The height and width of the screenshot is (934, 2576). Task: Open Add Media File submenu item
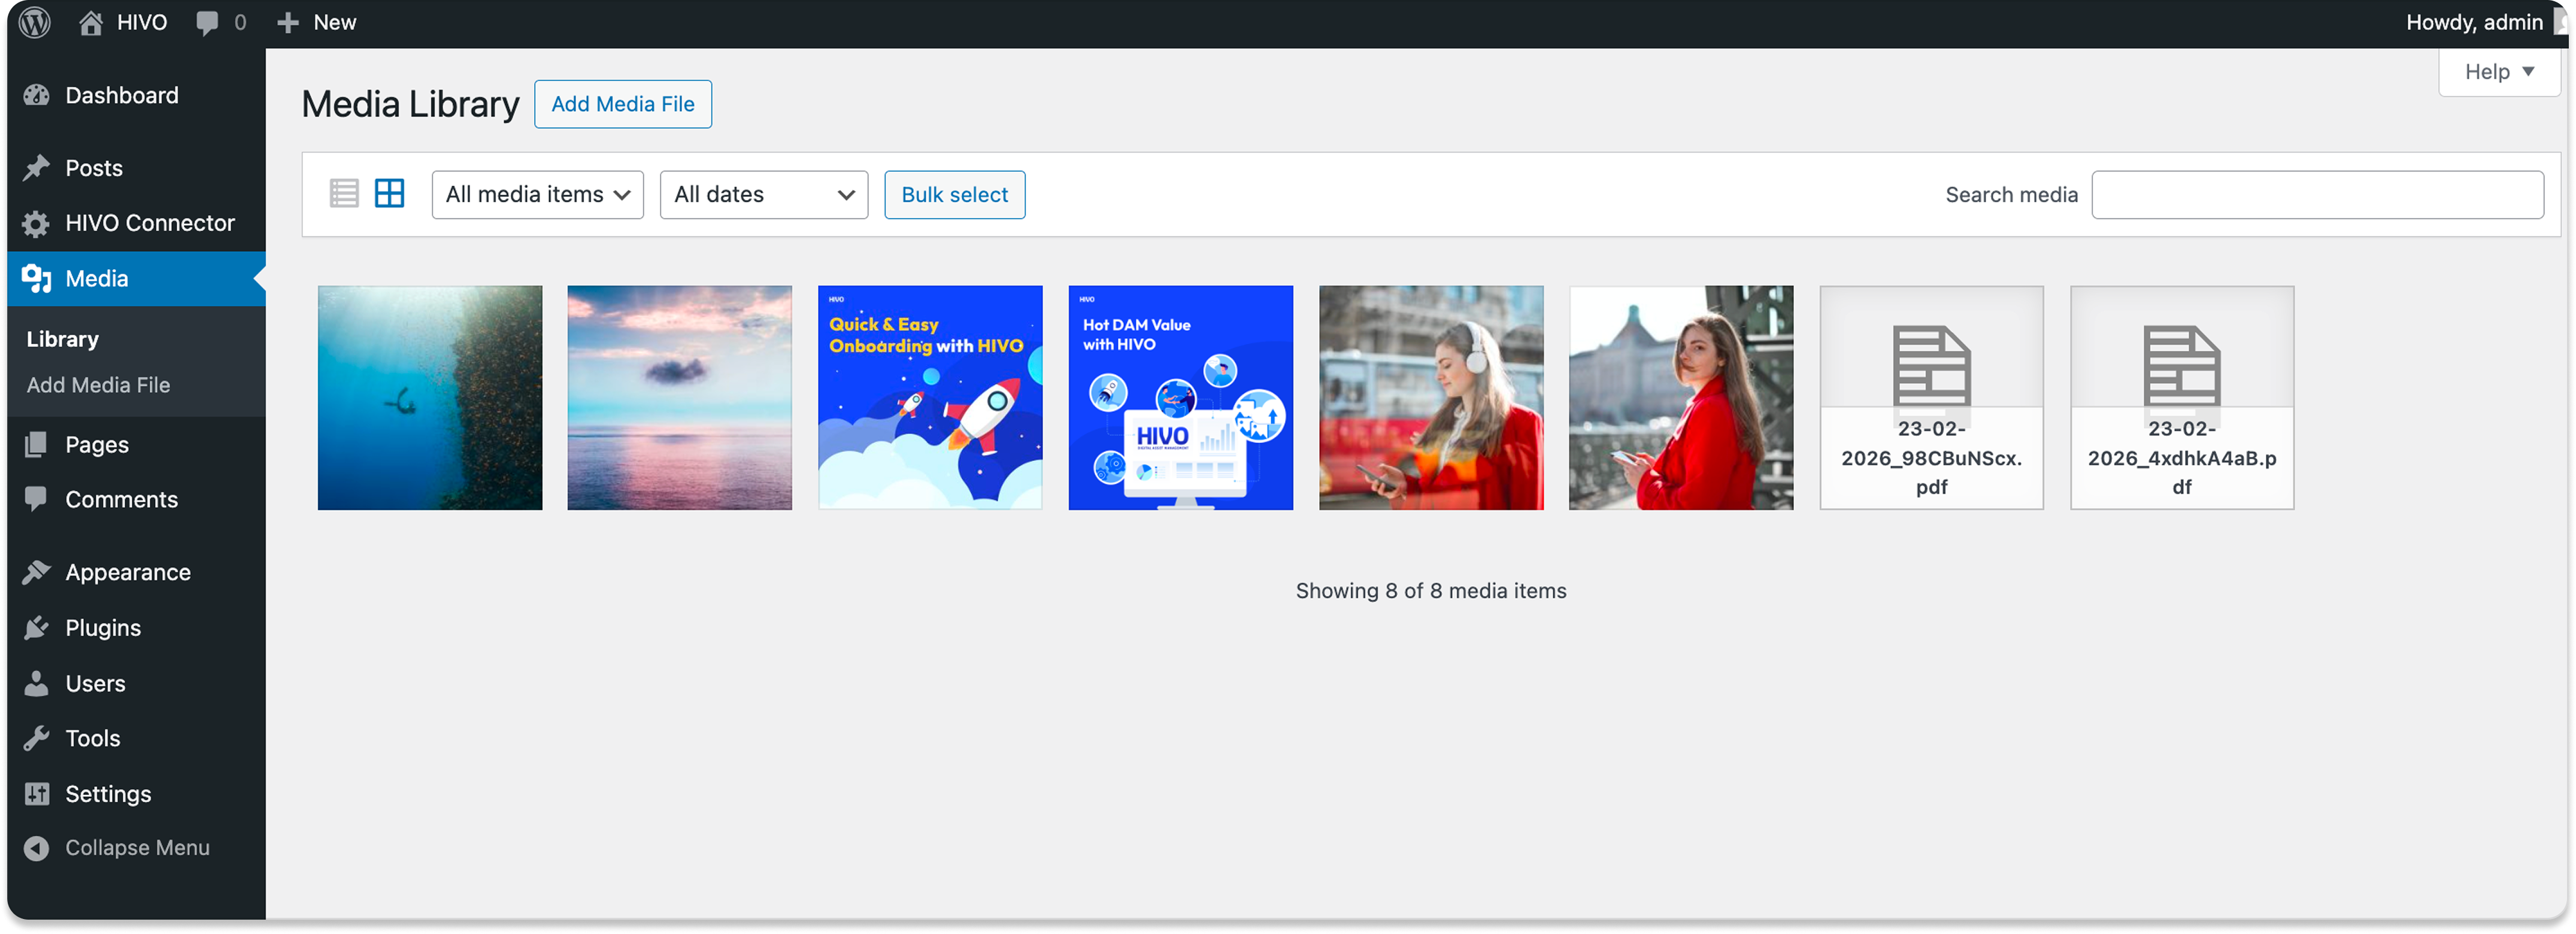click(98, 385)
